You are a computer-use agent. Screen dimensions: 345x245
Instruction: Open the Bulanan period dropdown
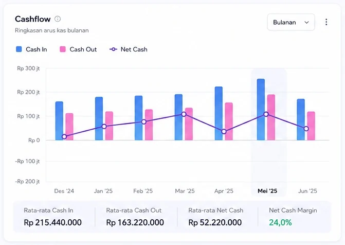pos(291,22)
